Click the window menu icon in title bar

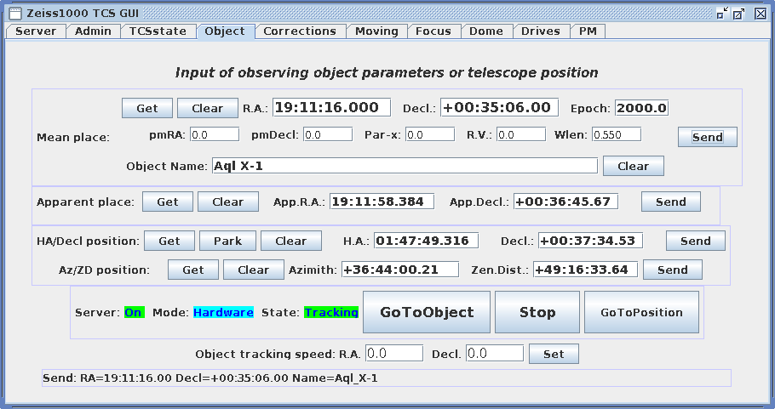(x=14, y=14)
